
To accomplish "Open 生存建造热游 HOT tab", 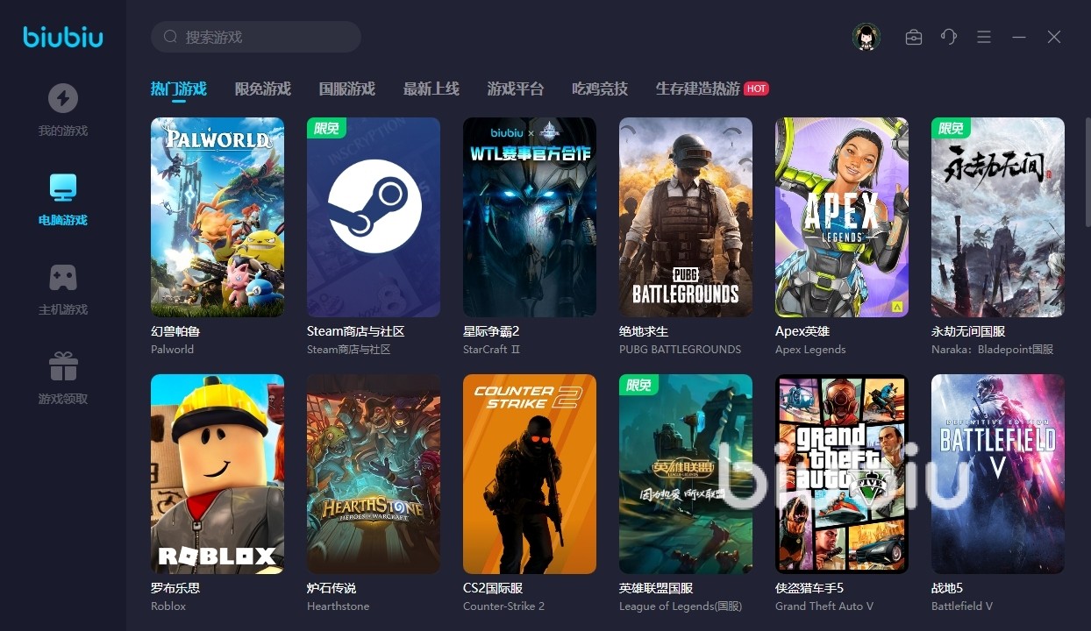I will 698,89.
